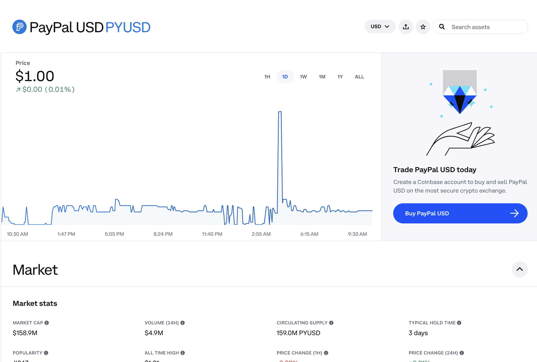Click the PayPal USD logo icon
Viewport: 537px width, 362px height.
coord(19,27)
